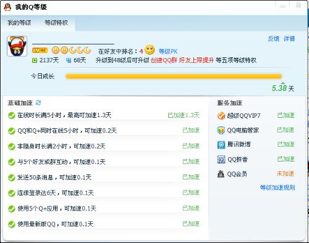Open the 等级加速规则 link
This screenshot has height=243, width=309.
point(277,187)
